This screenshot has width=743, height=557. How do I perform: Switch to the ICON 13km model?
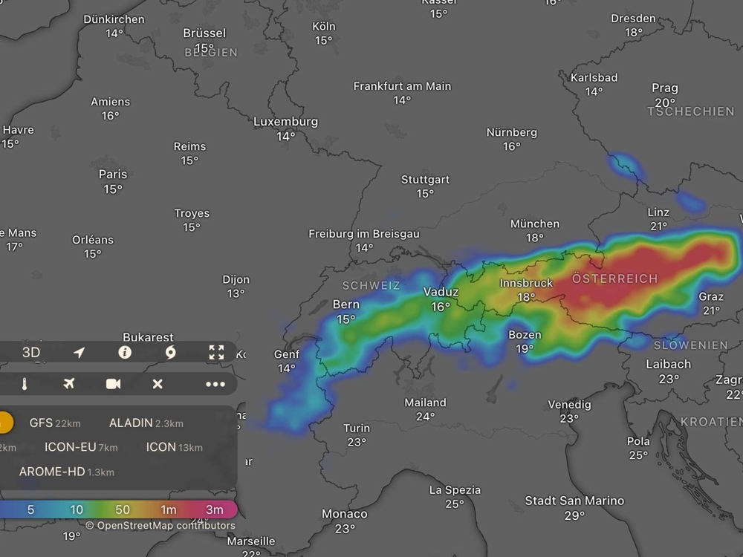(174, 447)
